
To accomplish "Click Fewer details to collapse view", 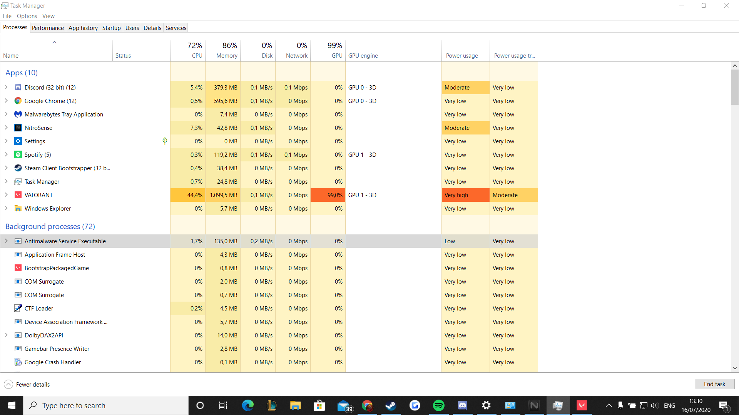I will point(27,384).
